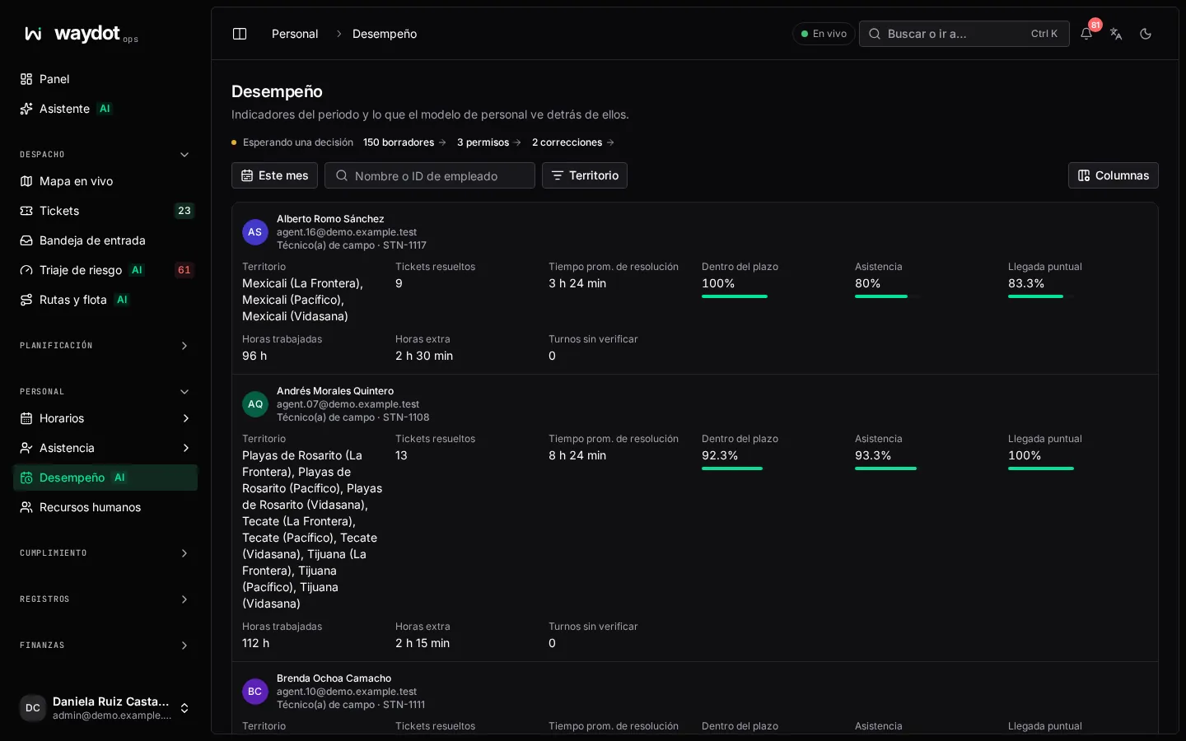Expand the Horarios submenu chevron

coord(185,418)
